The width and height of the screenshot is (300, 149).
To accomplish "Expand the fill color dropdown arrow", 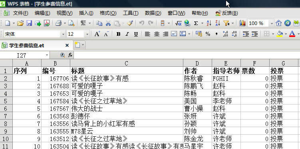I will point(286,34).
